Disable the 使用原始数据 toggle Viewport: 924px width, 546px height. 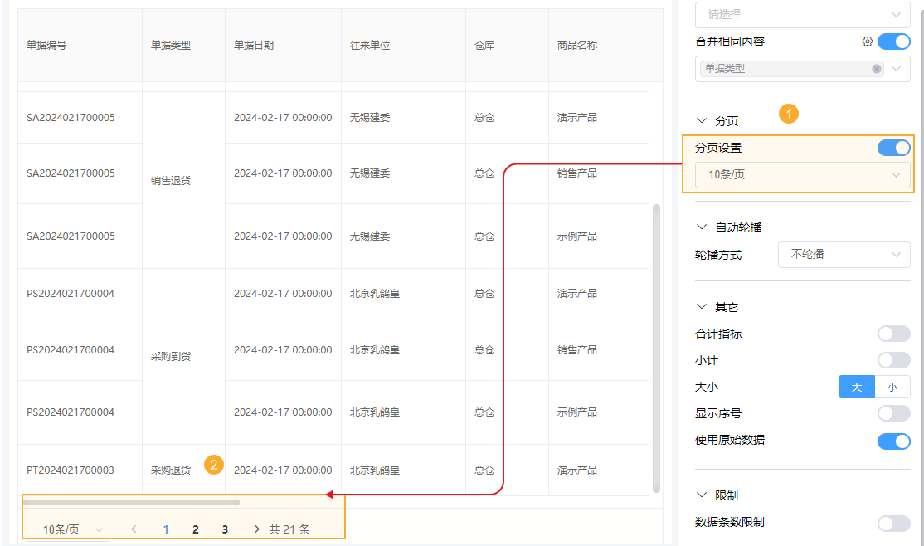tap(893, 440)
